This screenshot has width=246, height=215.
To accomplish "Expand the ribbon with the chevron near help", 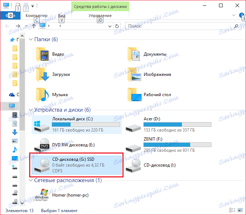I will [x=234, y=15].
